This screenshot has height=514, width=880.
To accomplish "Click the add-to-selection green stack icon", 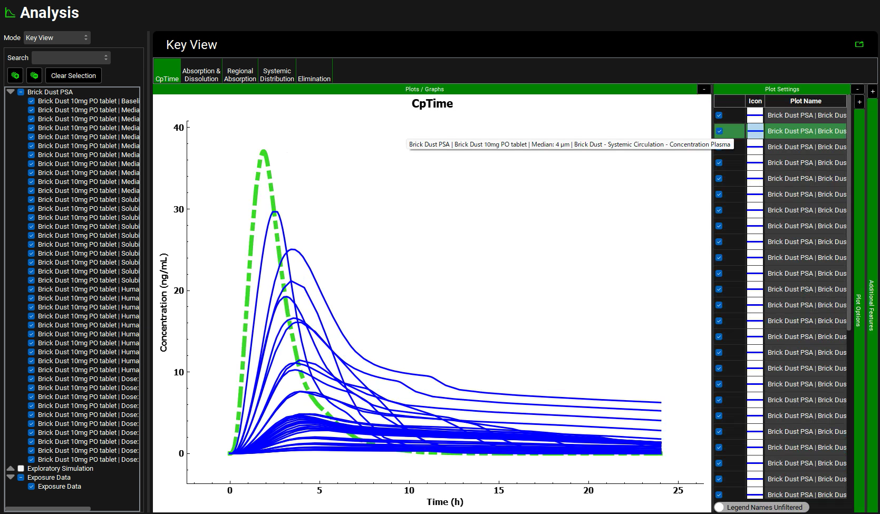I will [15, 75].
